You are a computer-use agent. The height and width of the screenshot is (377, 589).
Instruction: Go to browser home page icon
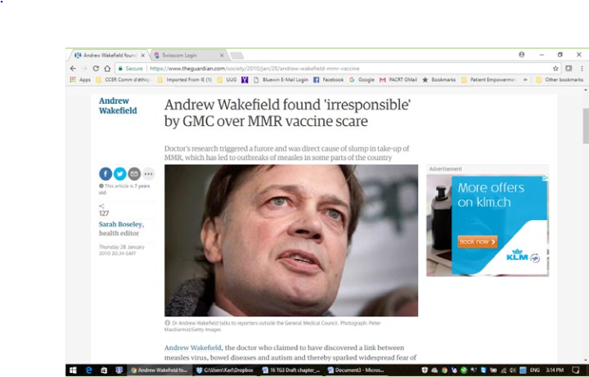coord(107,69)
